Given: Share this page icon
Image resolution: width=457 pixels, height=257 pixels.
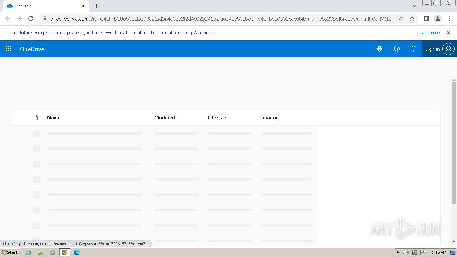Looking at the screenshot, I should (x=401, y=19).
